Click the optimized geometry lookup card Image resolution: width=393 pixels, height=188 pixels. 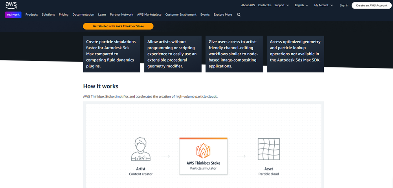295,54
